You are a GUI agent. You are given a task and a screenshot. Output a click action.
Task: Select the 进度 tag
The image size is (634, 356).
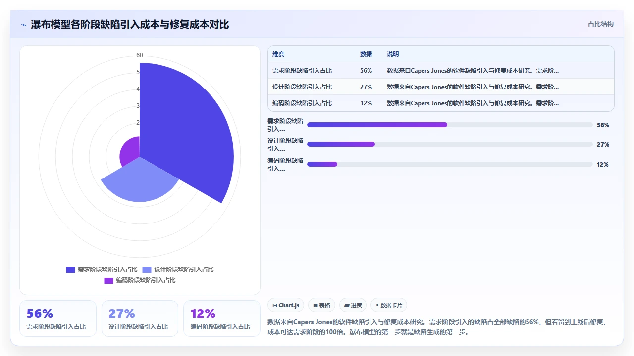[353, 305]
